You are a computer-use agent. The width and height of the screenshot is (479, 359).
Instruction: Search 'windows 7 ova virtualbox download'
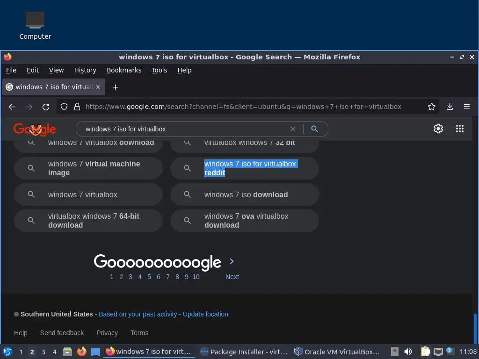point(245,221)
